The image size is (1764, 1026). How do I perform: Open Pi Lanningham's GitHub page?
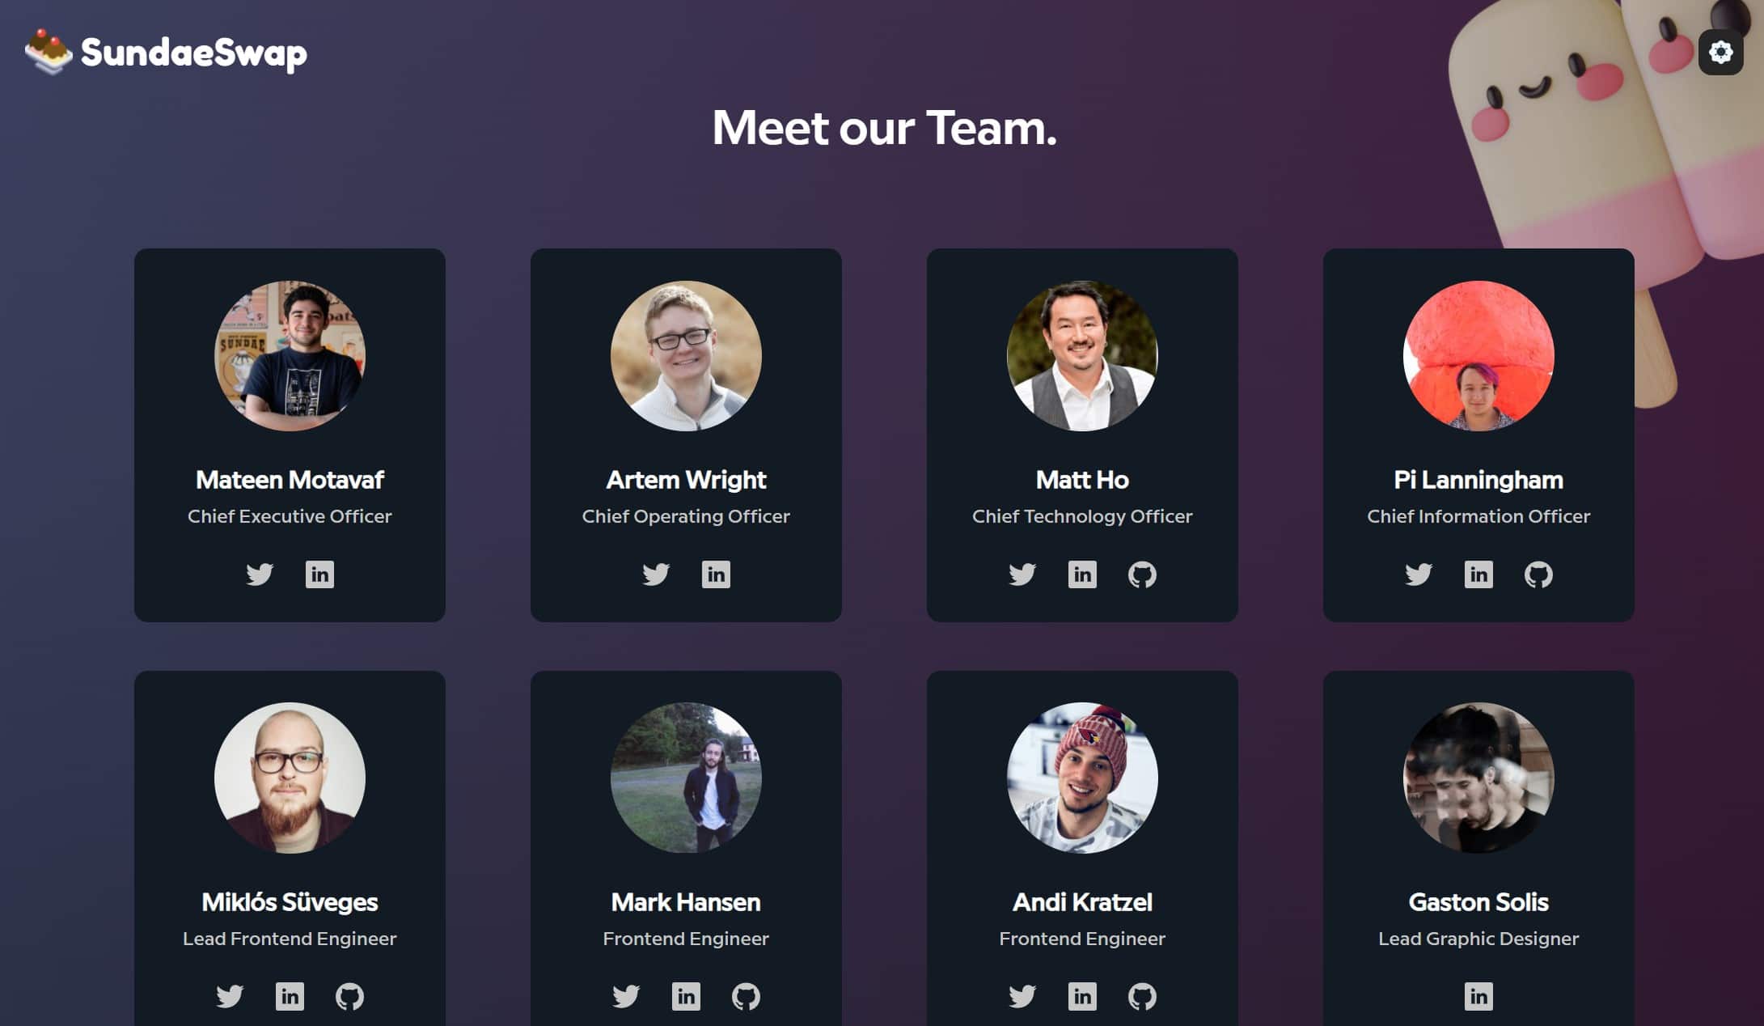[1538, 574]
